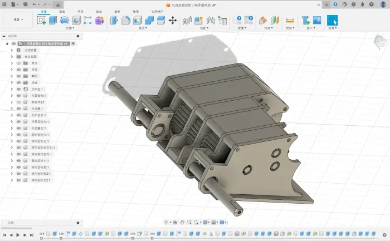Viewport: 390px width, 241px height.
Task: Select the Move/Copy tool
Action: coord(172,20)
